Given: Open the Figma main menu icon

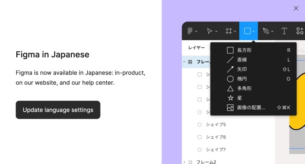Looking at the screenshot, I should pos(190,31).
